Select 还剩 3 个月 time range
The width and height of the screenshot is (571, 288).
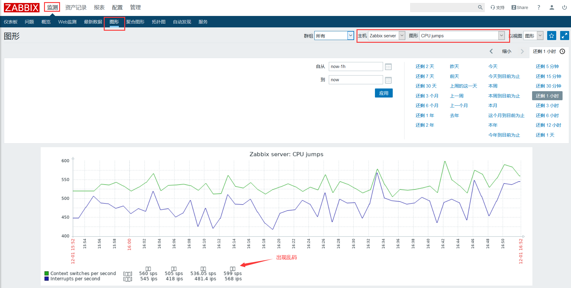tap(427, 96)
